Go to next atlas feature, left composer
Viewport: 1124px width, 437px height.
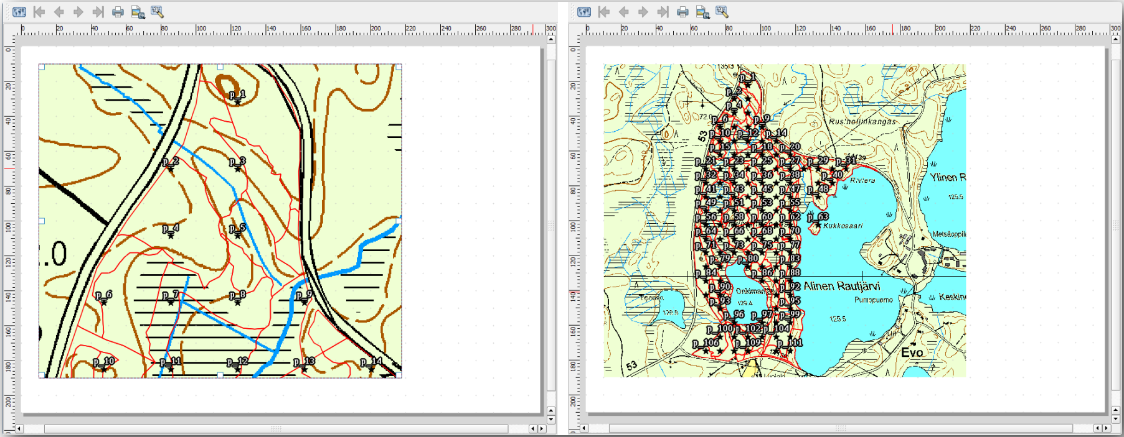pyautogui.click(x=78, y=12)
